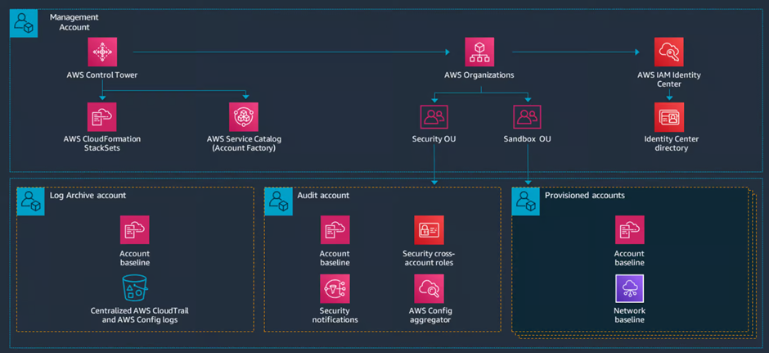This screenshot has height=353, width=769.
Task: Select Account baseline icon in Log Archive account
Action: 134,230
